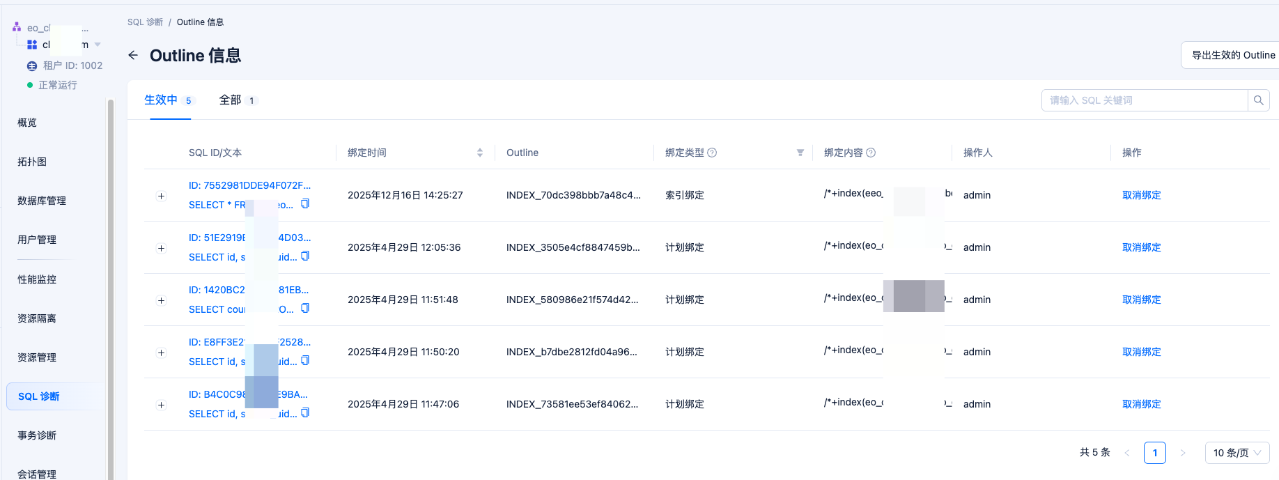The image size is (1279, 480).
Task: Open the 绑定类型 column filter icon
Action: (x=800, y=153)
